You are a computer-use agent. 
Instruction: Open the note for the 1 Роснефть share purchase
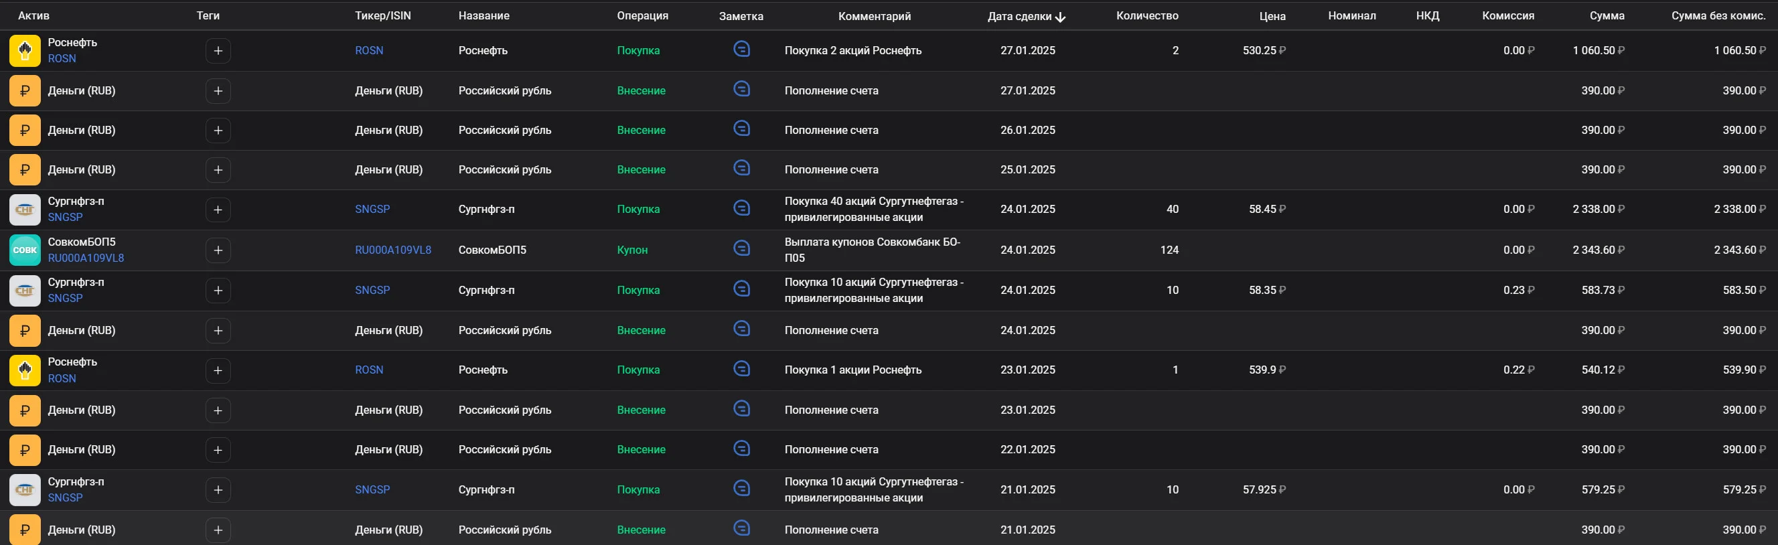[x=741, y=369]
